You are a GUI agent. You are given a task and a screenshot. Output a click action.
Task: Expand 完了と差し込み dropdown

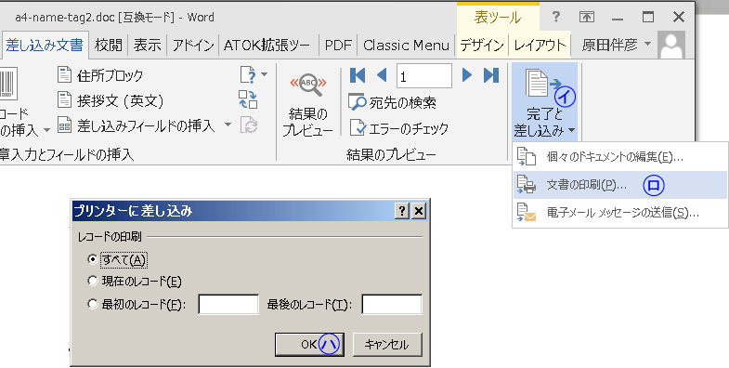[x=545, y=102]
